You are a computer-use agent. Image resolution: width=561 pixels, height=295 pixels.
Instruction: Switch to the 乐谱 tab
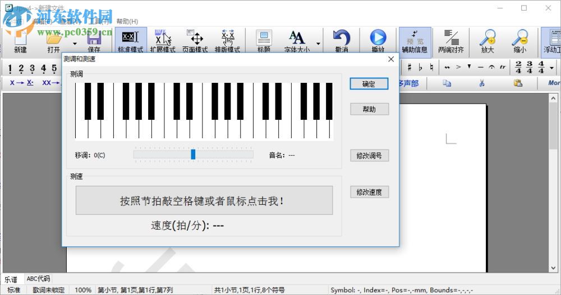[x=11, y=279]
